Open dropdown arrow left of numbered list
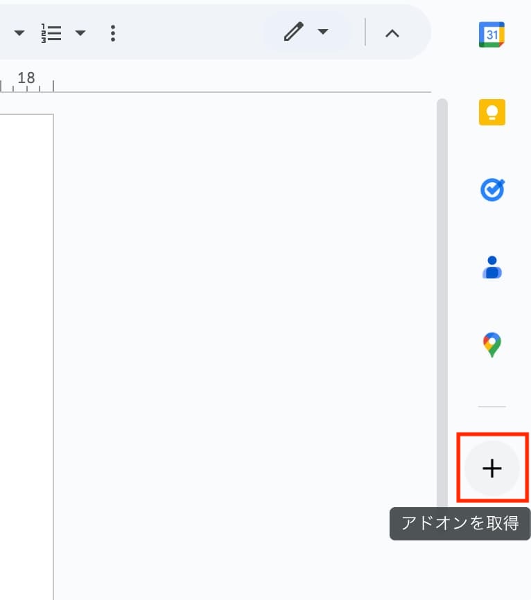This screenshot has width=531, height=600. pos(19,33)
